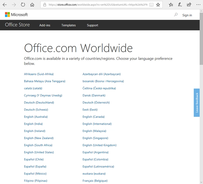Choose Bahasa Melayu (Asia Tenggara)
Image resolution: width=203 pixels, height=184 pixels.
tap(45, 81)
